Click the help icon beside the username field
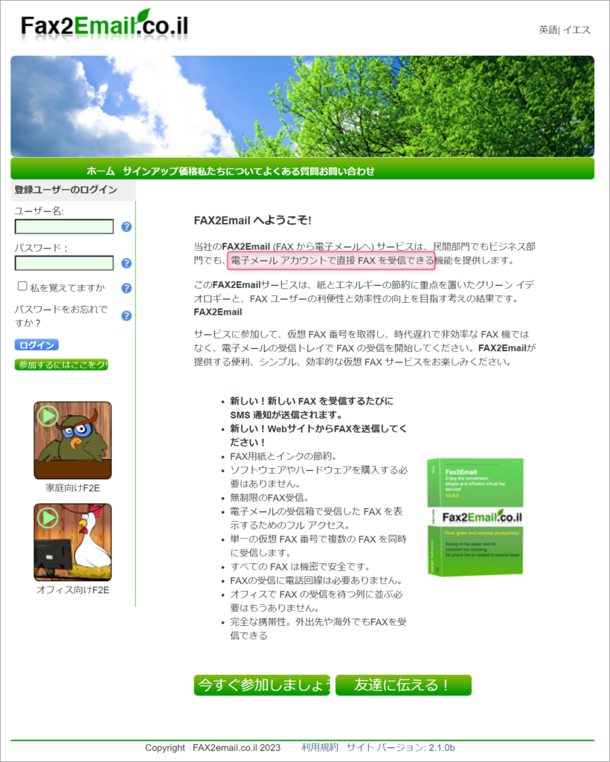Image resolution: width=610 pixels, height=762 pixels. pos(126,226)
